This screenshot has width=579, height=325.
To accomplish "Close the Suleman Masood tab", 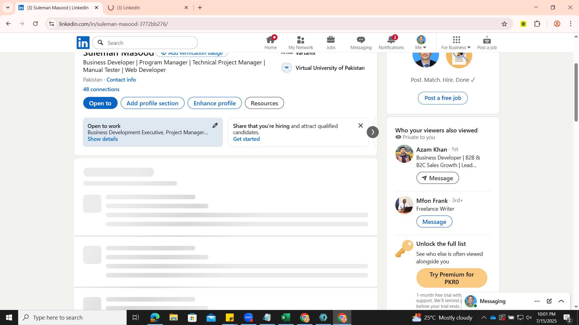I will pyautogui.click(x=96, y=8).
